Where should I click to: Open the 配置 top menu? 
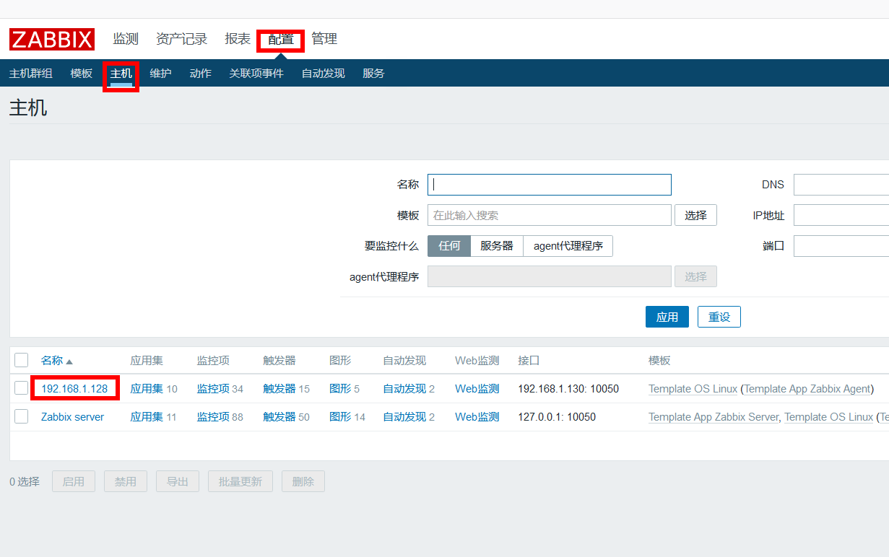pos(281,39)
